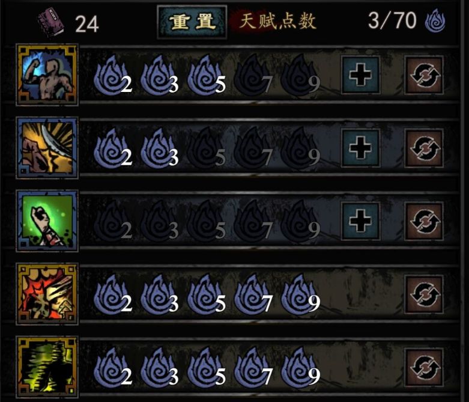
Task: Add a point to blade slash talent
Action: [x=360, y=148]
